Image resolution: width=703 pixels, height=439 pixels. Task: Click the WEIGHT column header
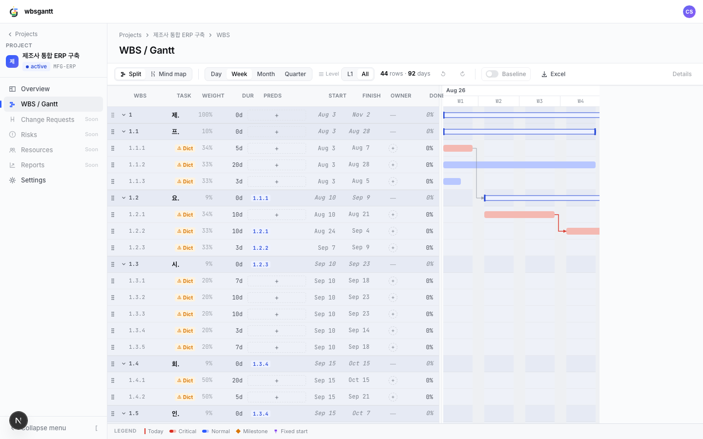coord(213,96)
